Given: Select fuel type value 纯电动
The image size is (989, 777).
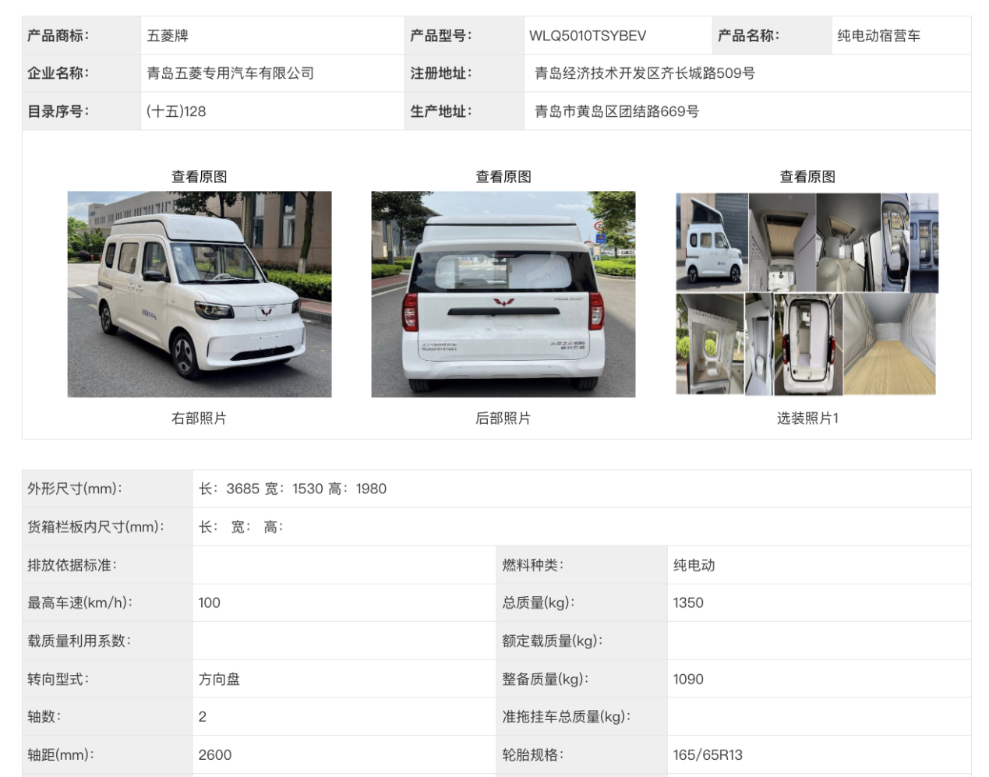Looking at the screenshot, I should click(x=694, y=565).
